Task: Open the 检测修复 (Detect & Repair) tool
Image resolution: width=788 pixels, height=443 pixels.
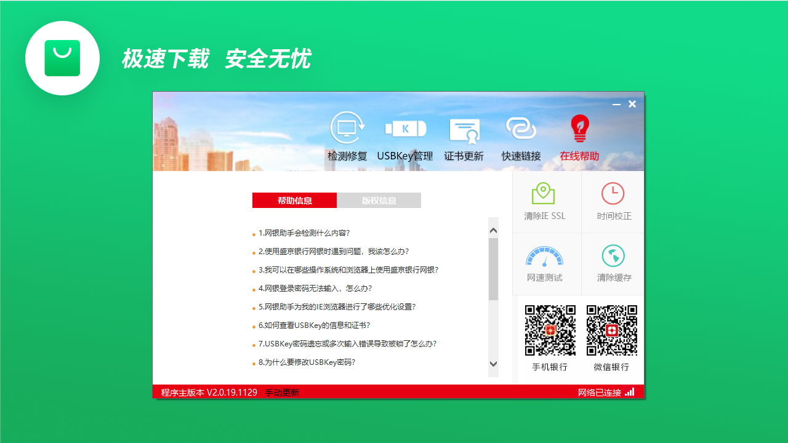Action: [347, 137]
